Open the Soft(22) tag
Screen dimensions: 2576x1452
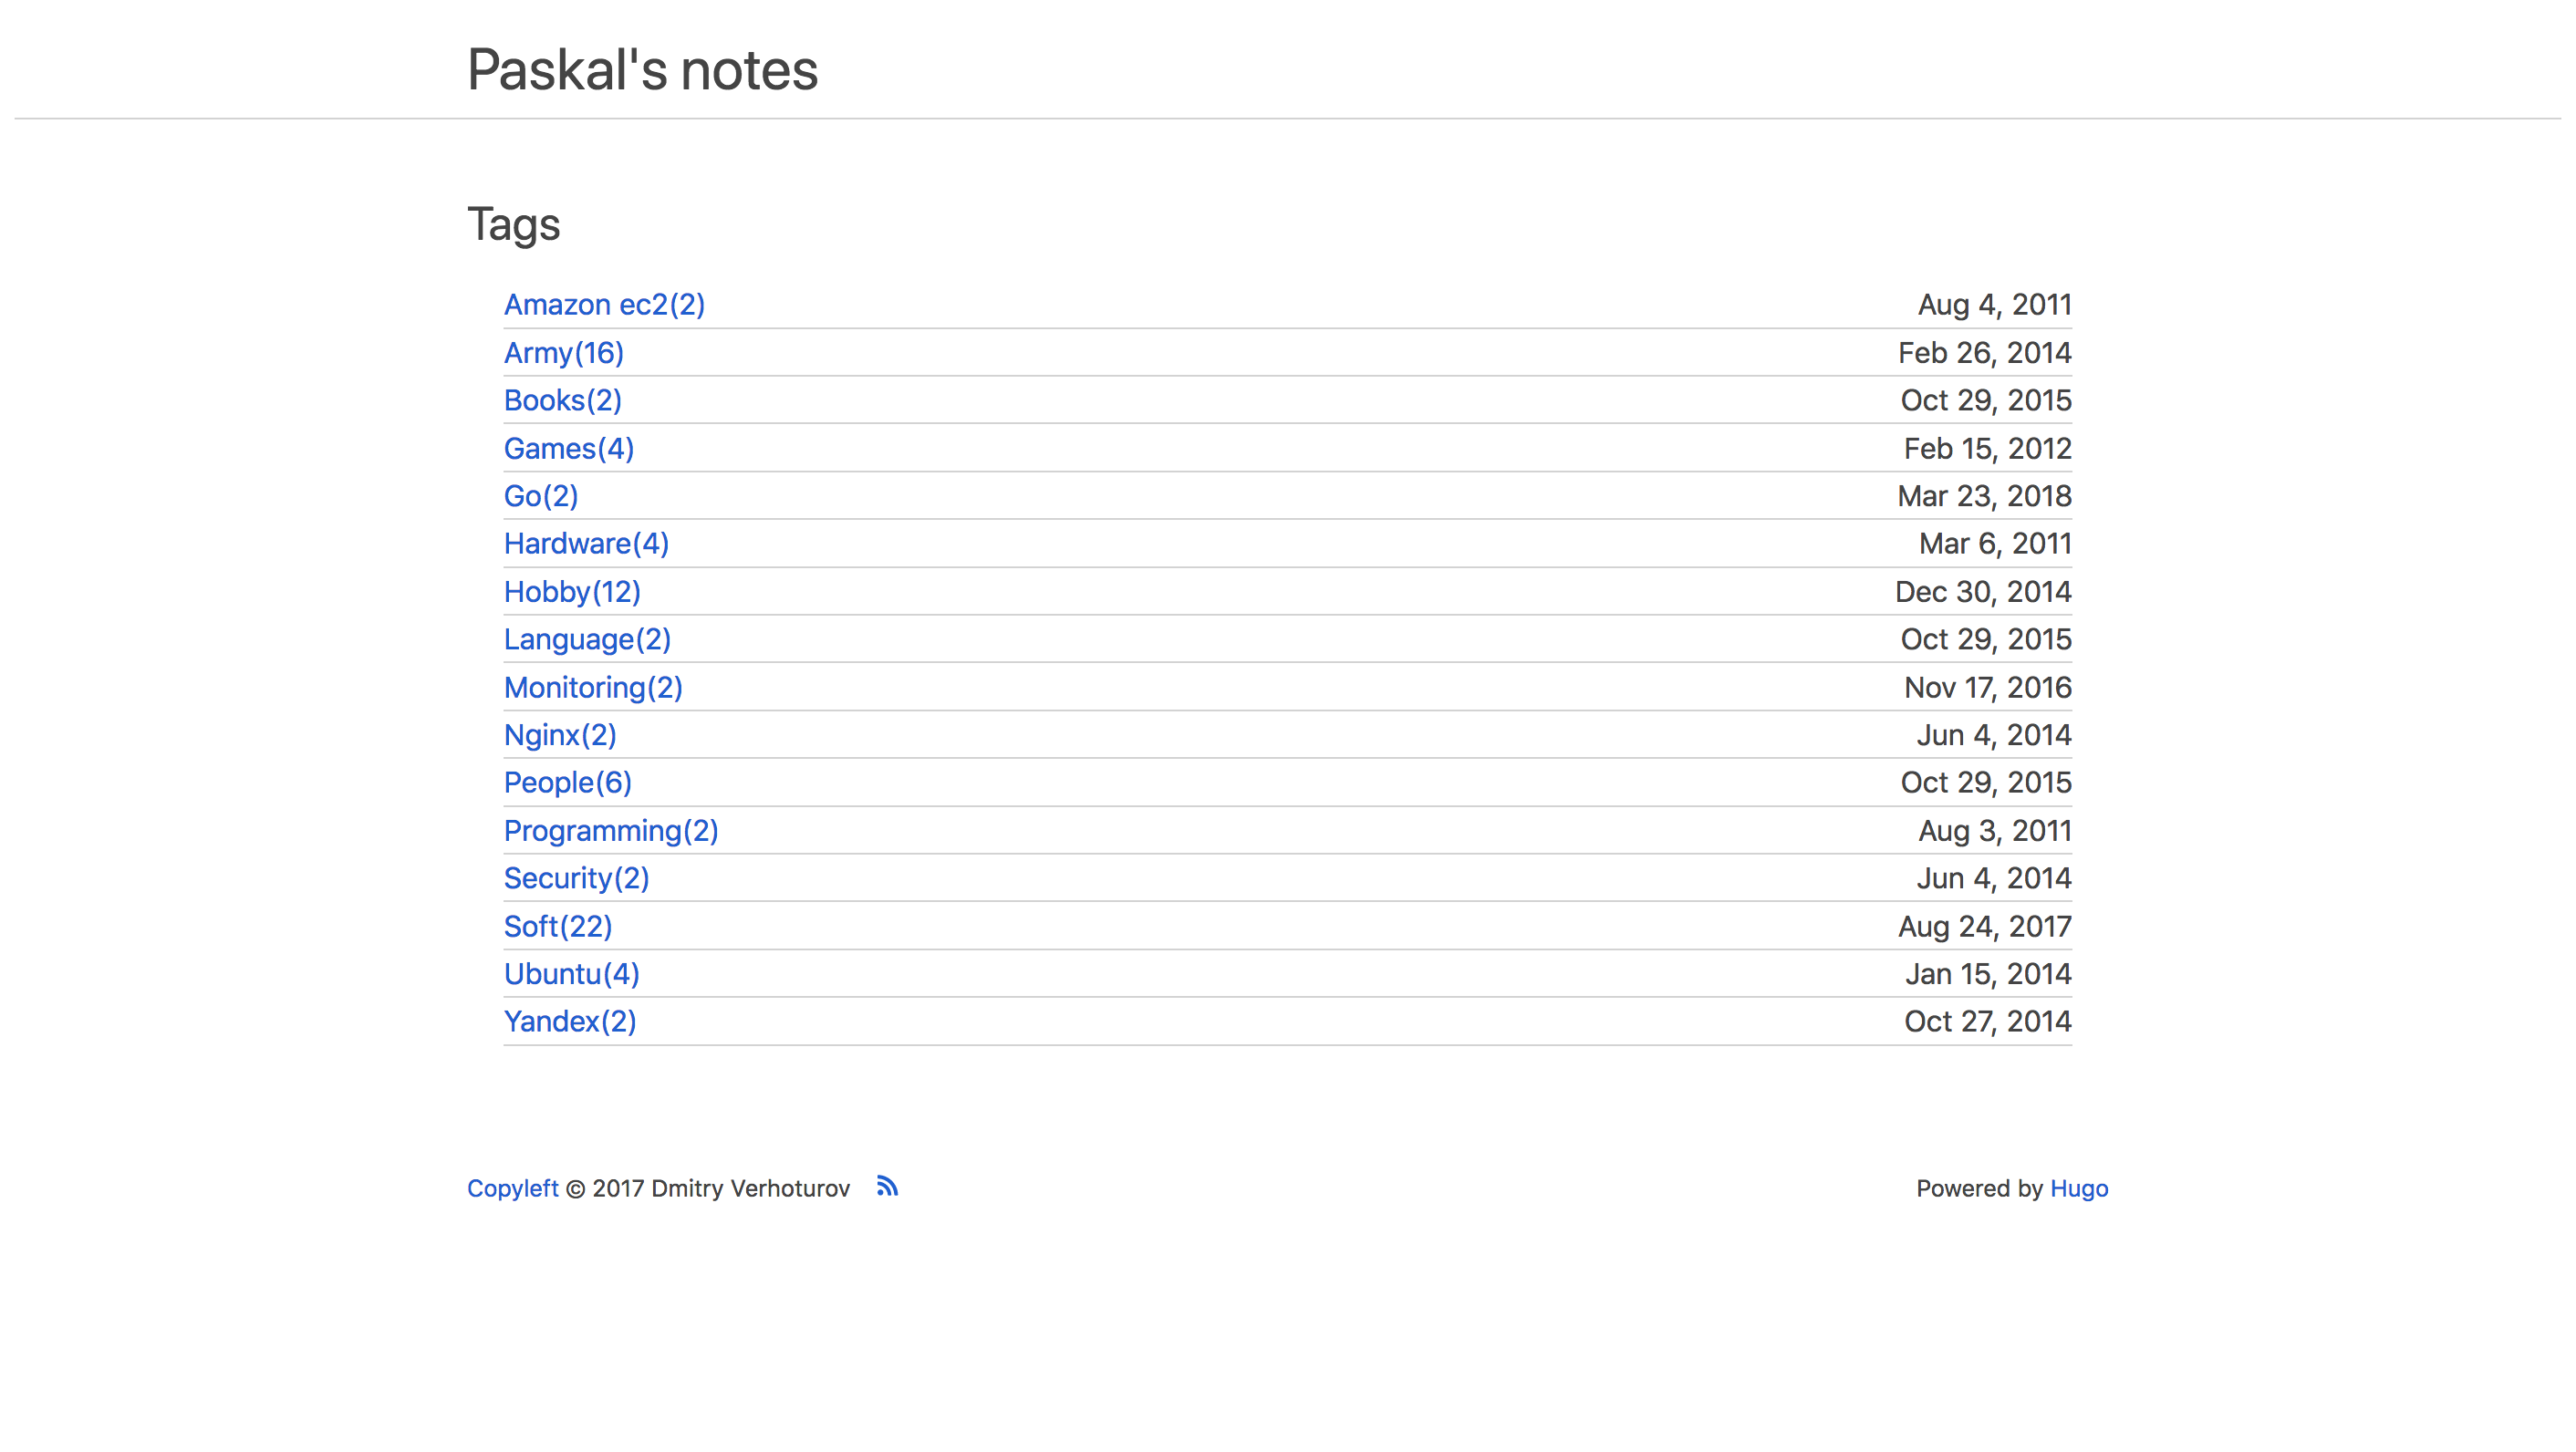pos(558,926)
